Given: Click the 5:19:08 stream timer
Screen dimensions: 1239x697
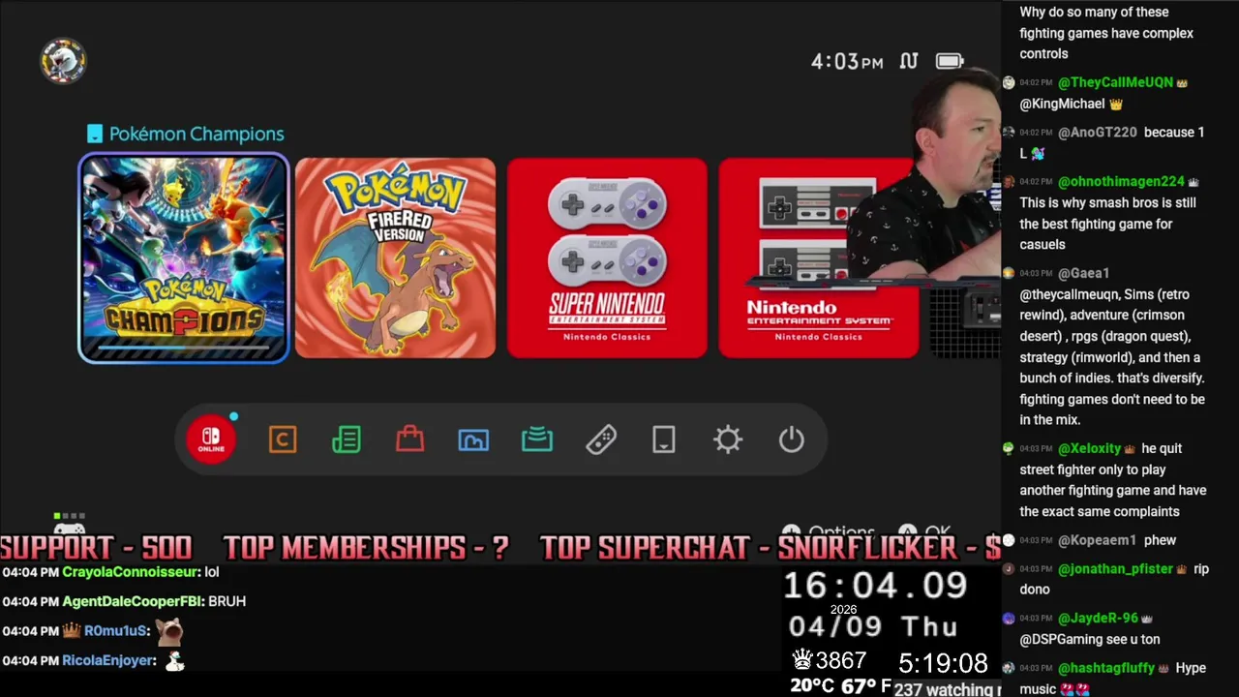Looking at the screenshot, I should click(x=943, y=663).
